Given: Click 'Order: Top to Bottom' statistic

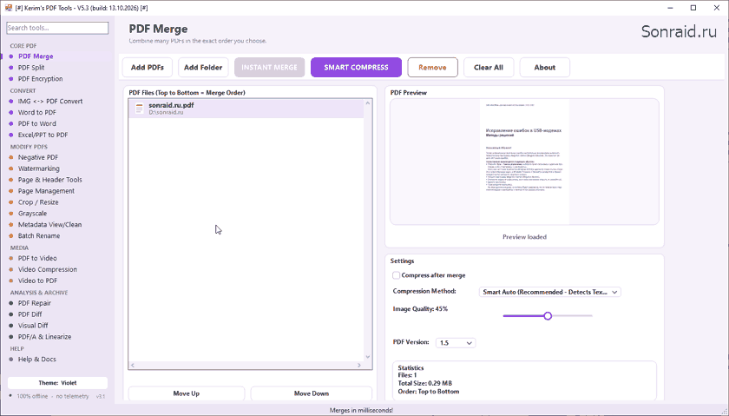Looking at the screenshot, I should click(429, 392).
